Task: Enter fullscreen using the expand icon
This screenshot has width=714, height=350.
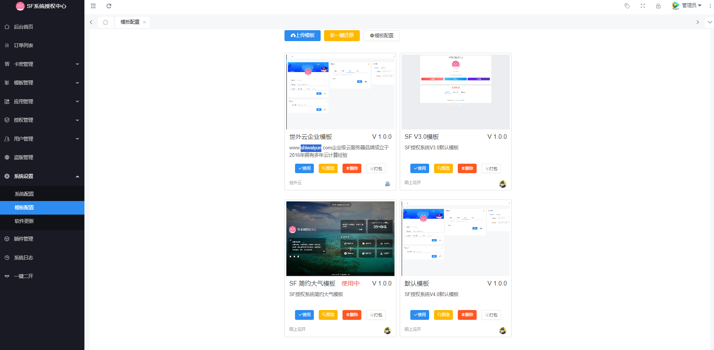Action: tap(643, 6)
